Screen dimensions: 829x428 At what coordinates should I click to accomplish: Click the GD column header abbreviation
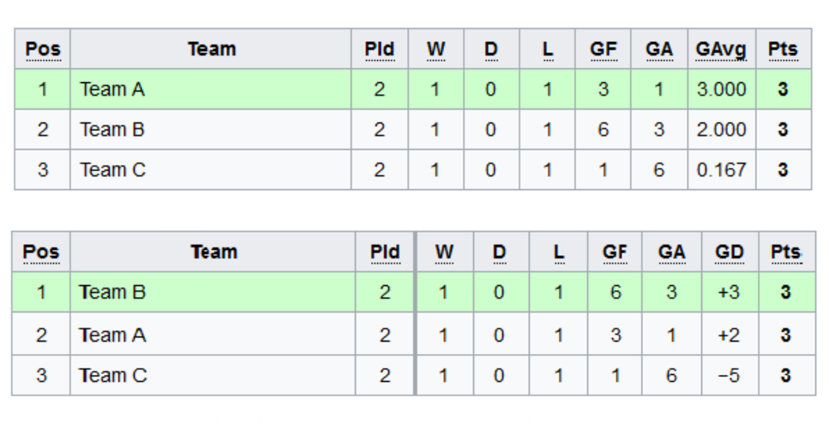point(730,252)
